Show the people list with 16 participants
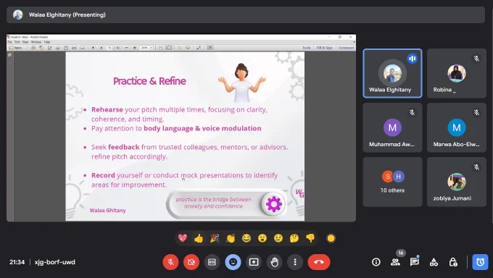Image resolution: width=493 pixels, height=278 pixels. [x=395, y=262]
